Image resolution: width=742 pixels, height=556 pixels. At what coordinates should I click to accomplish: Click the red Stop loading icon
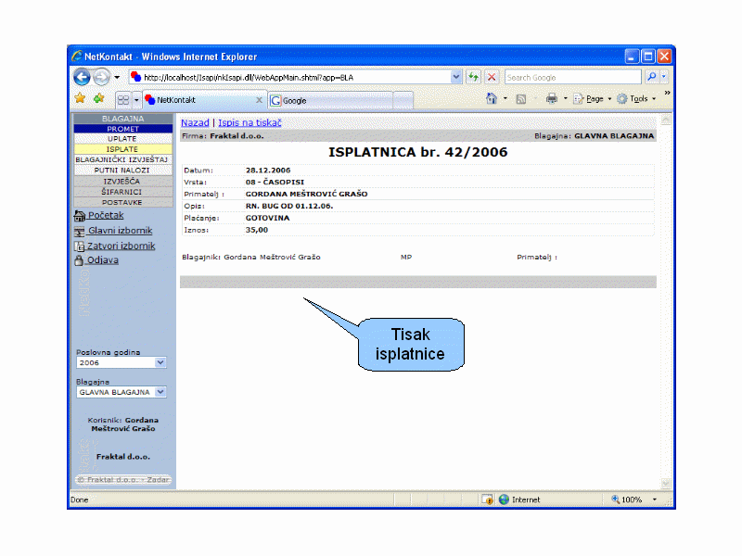point(492,77)
